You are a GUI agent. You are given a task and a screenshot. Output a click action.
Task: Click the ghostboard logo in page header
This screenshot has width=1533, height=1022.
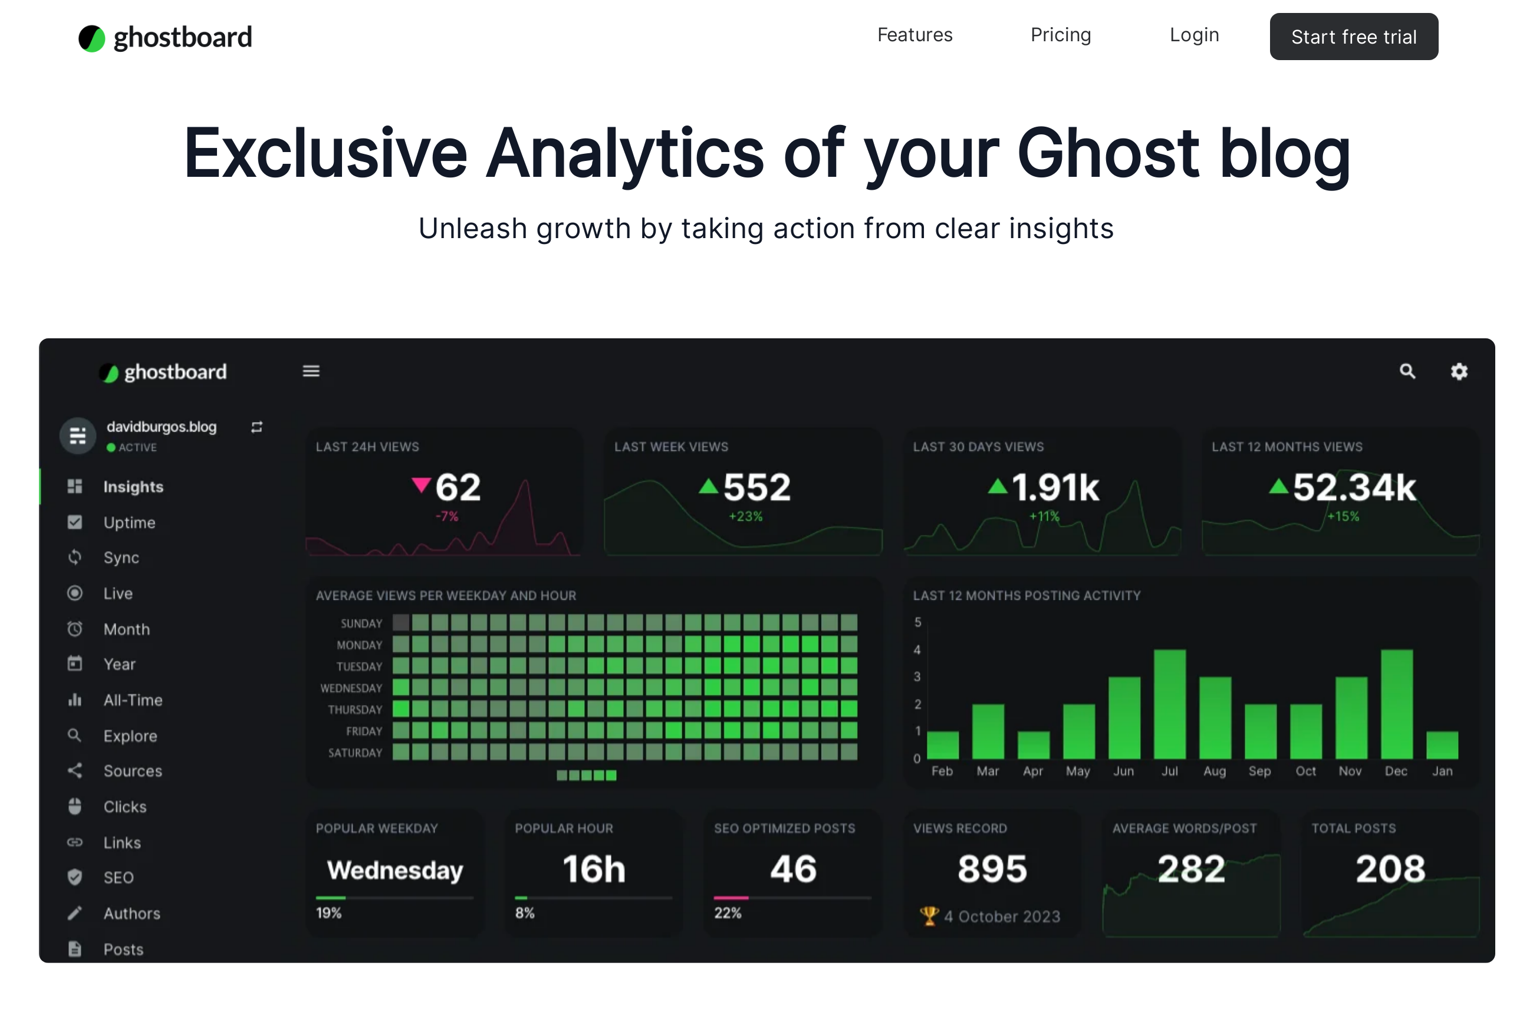pyautogui.click(x=165, y=38)
